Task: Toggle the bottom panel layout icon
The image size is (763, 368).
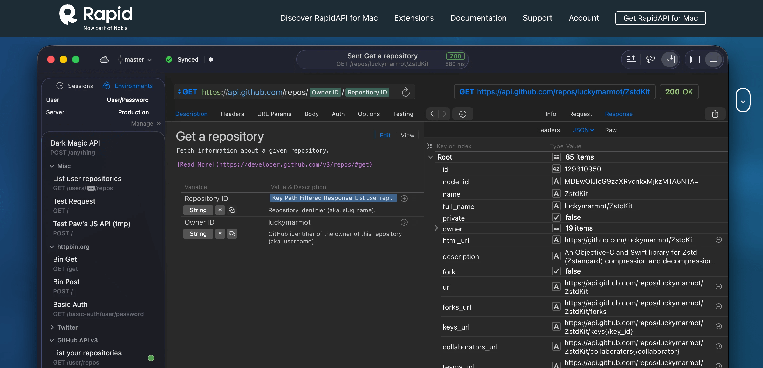Action: coord(713,59)
